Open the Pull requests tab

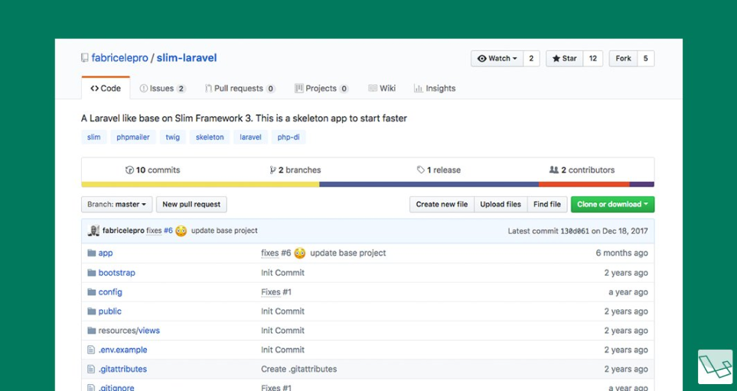point(240,89)
